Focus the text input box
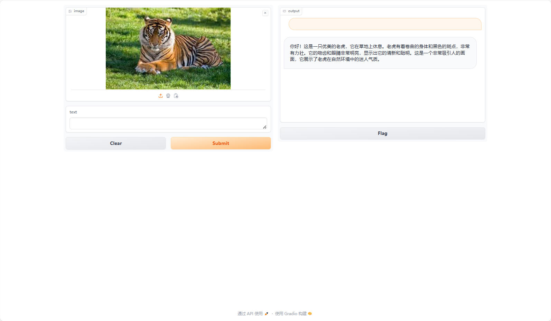This screenshot has height=321, width=551. coord(168,123)
